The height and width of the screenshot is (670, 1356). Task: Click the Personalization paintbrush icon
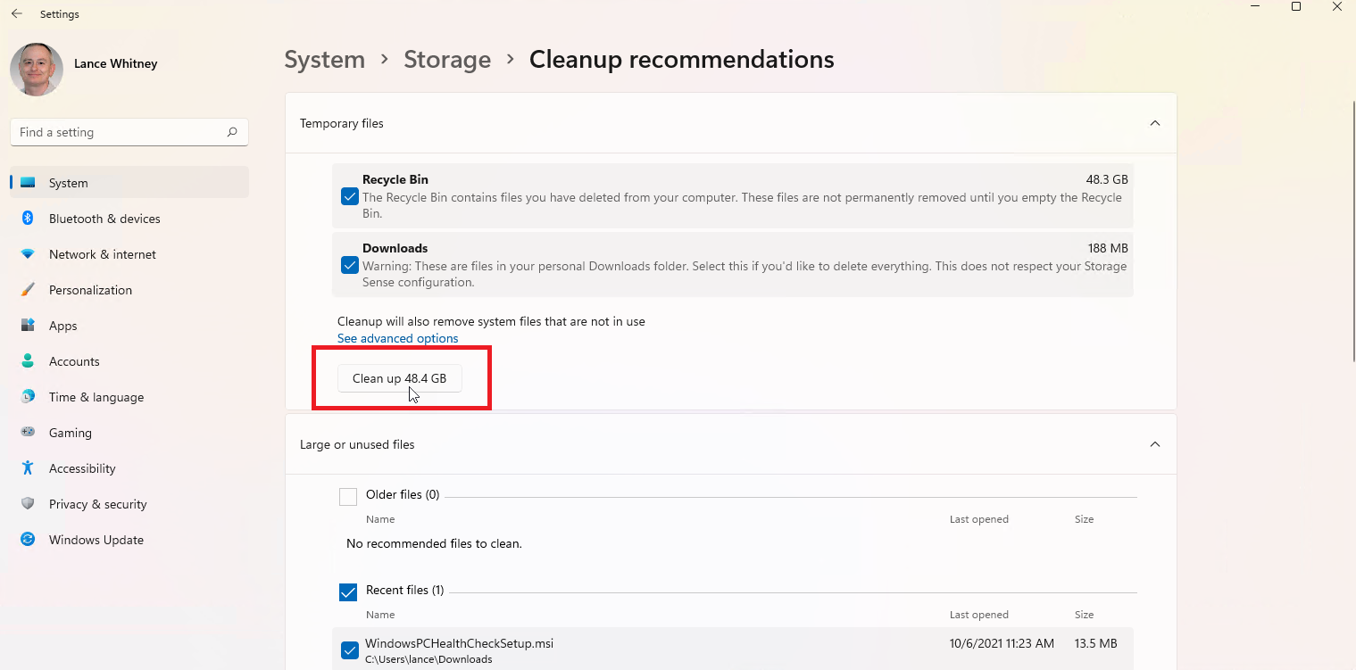point(28,290)
